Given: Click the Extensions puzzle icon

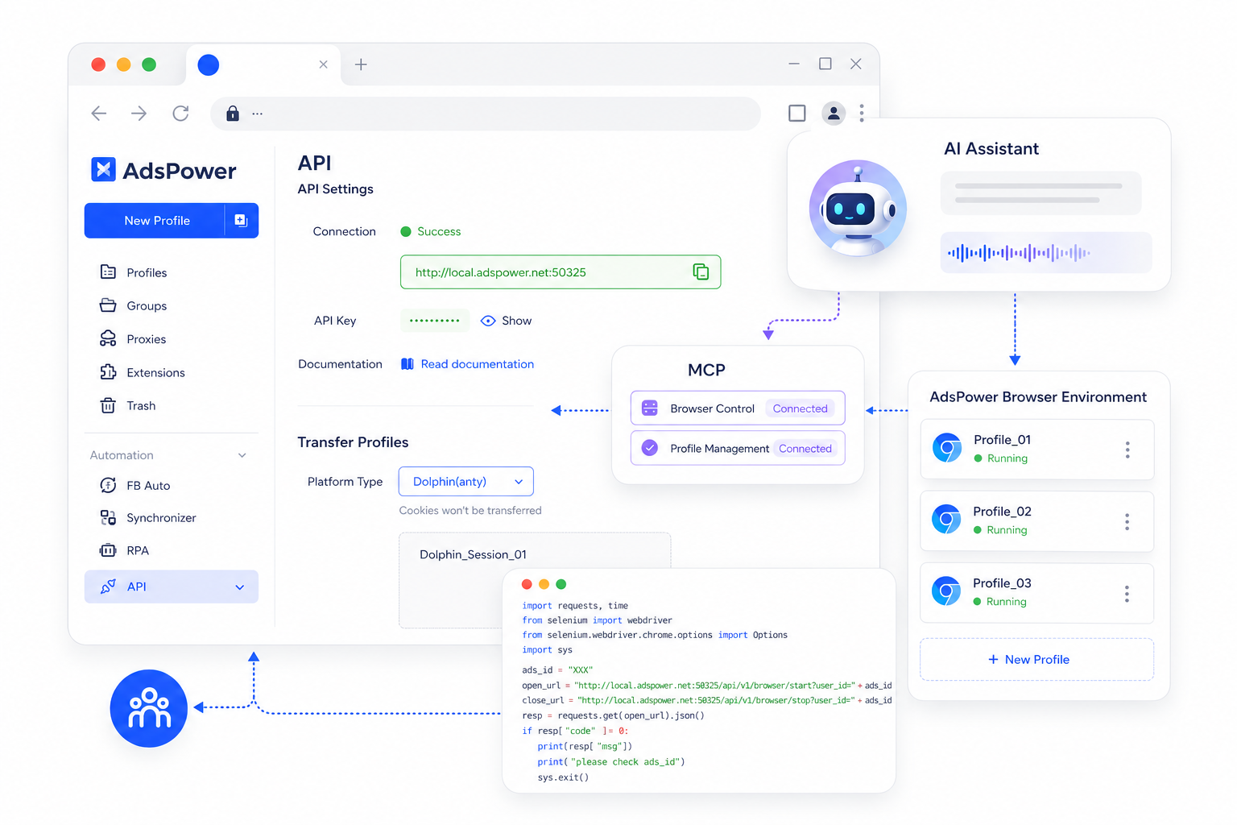Looking at the screenshot, I should coord(108,372).
